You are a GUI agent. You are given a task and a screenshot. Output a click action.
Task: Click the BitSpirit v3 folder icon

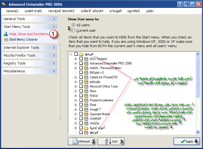tap(86, 73)
